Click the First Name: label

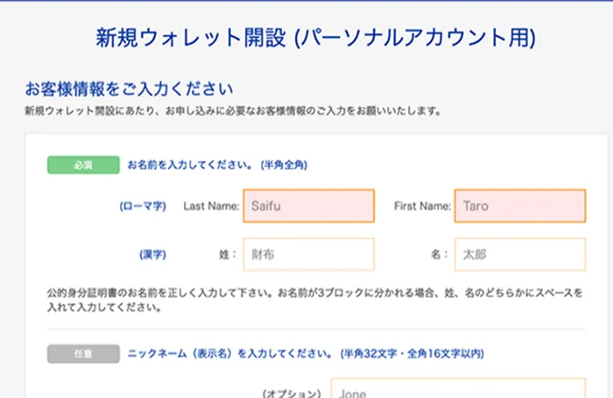422,206
